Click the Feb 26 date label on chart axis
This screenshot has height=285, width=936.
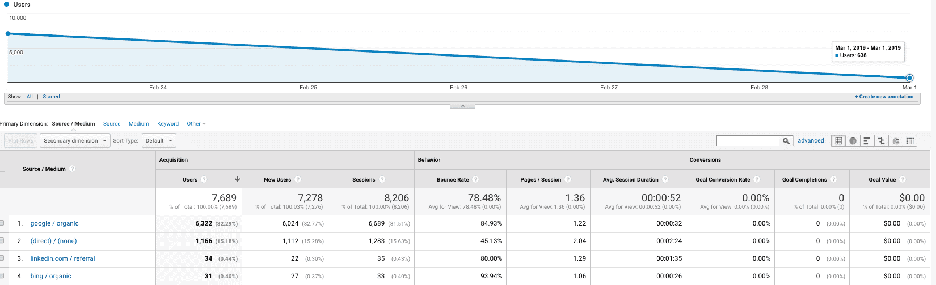458,88
